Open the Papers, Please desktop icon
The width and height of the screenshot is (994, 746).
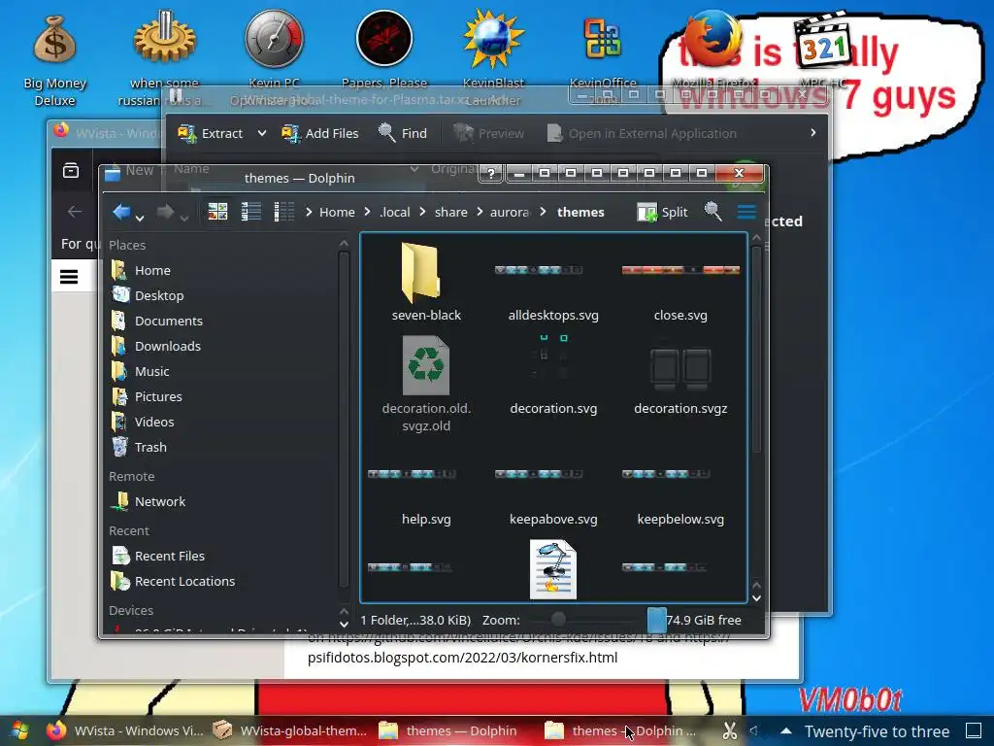pos(384,50)
